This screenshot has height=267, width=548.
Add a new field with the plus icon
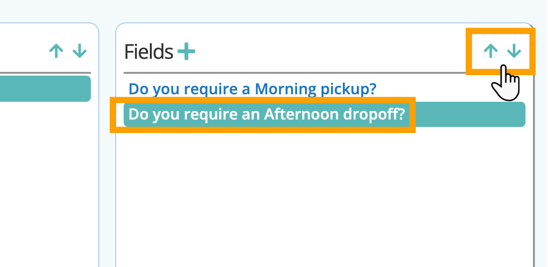(186, 51)
